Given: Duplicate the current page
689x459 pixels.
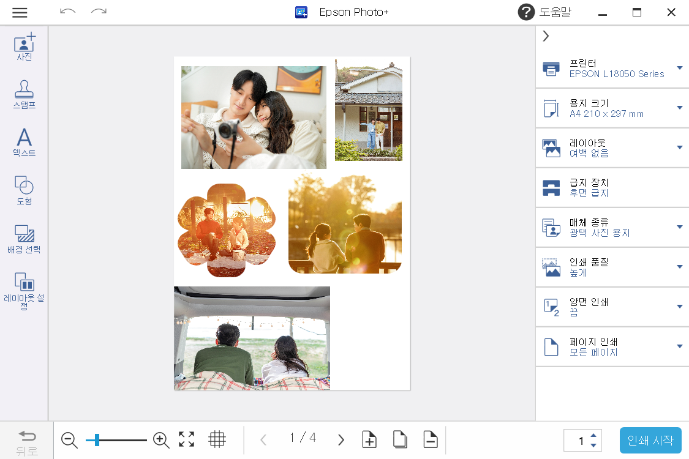Looking at the screenshot, I should click(x=400, y=439).
